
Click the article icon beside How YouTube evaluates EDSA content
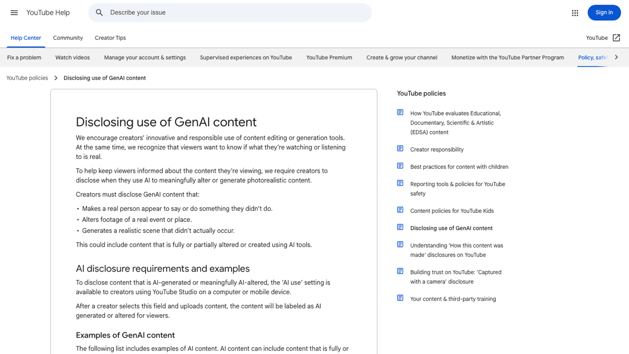point(400,113)
